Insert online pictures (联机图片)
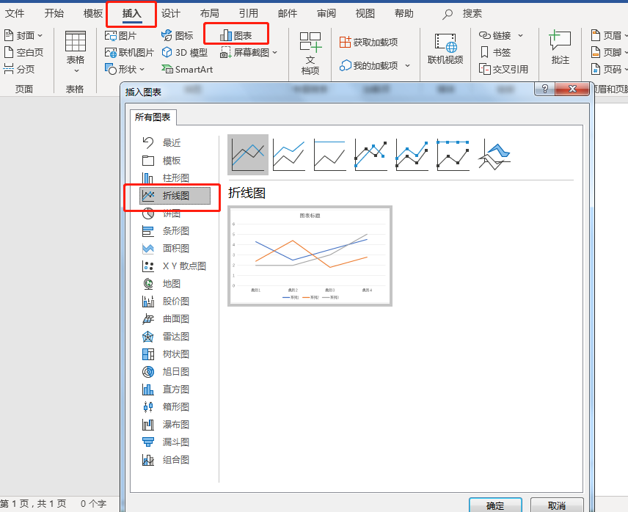 pyautogui.click(x=129, y=52)
